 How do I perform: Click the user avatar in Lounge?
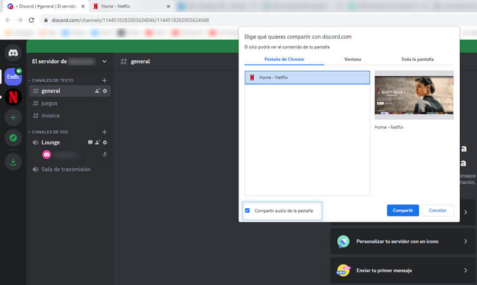point(46,155)
